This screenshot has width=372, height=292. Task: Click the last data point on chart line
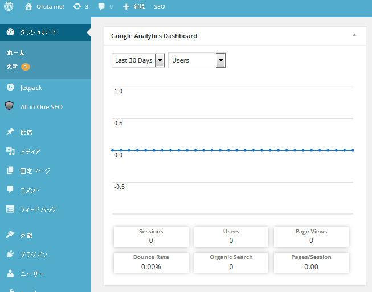coord(353,150)
